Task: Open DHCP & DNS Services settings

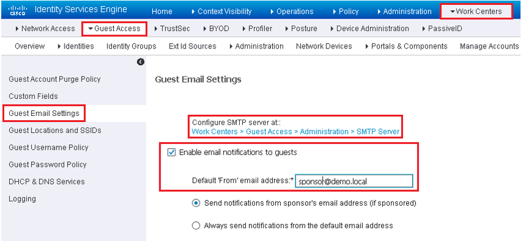Action: click(47, 182)
